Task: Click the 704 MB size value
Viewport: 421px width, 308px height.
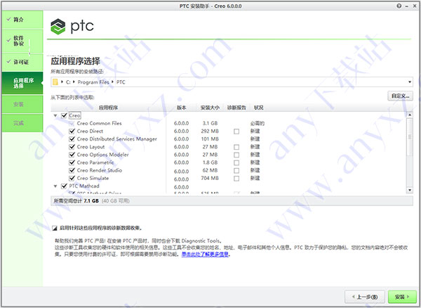Action: (x=210, y=178)
